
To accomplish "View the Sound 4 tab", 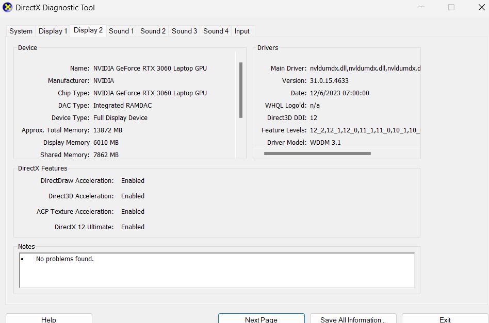I will (x=216, y=31).
